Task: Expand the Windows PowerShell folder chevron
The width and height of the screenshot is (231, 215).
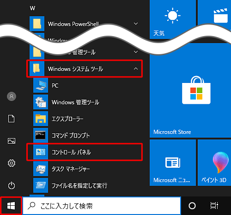Action: coord(136,24)
